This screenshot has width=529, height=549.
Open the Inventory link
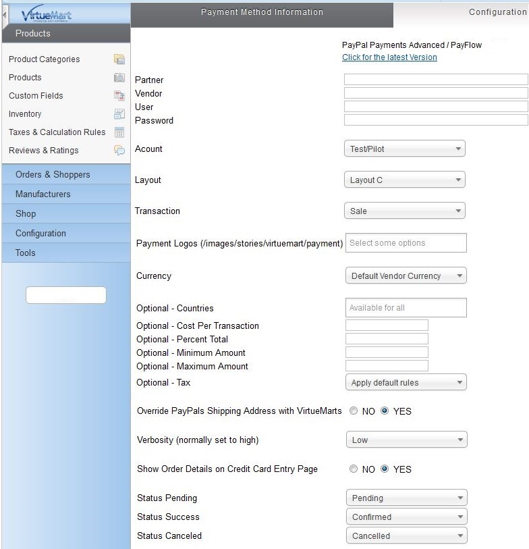point(25,114)
